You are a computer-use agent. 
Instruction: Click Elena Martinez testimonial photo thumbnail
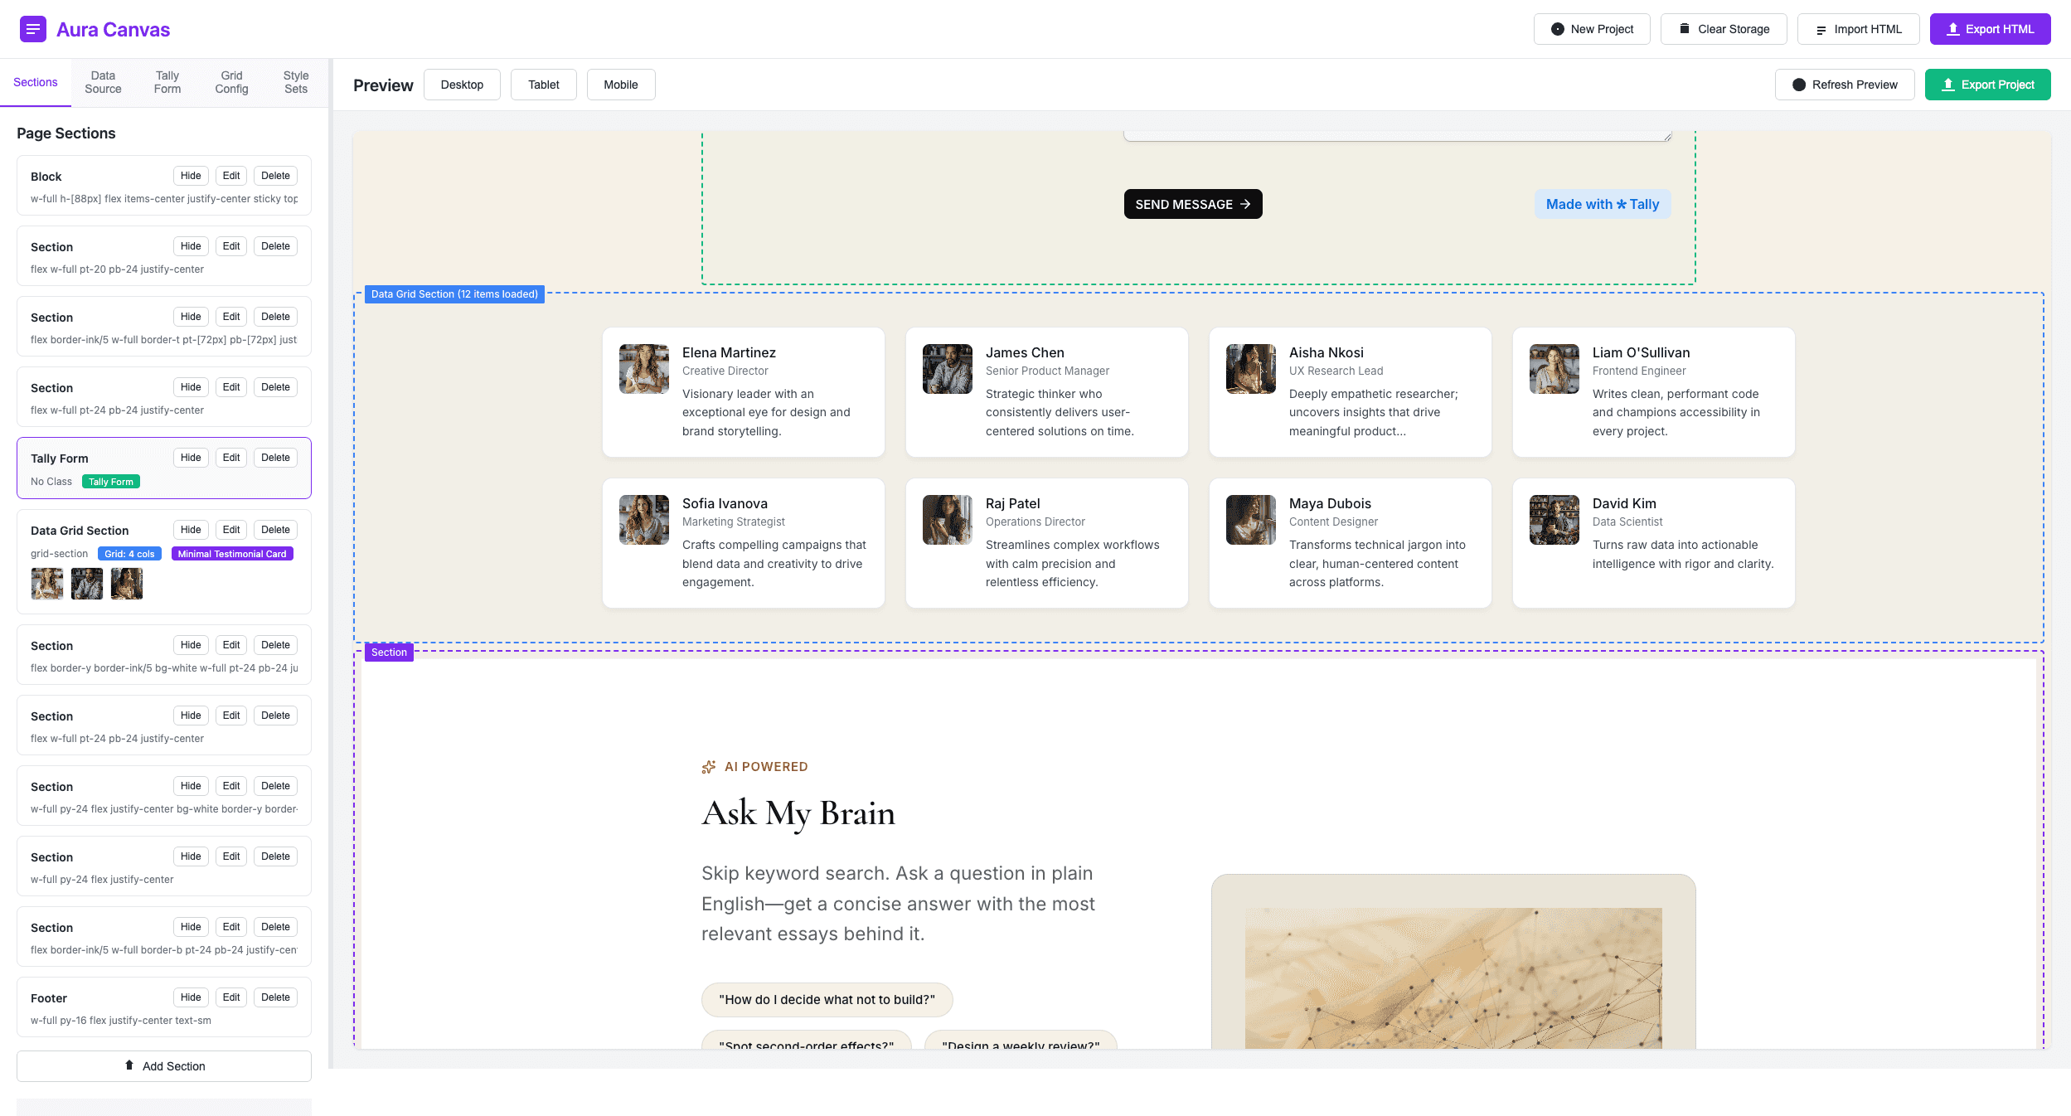tap(643, 369)
